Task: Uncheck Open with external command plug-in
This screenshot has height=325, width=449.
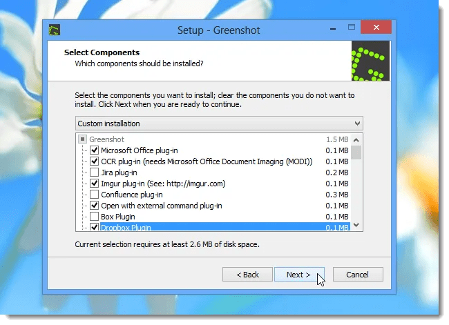Action: coord(94,206)
